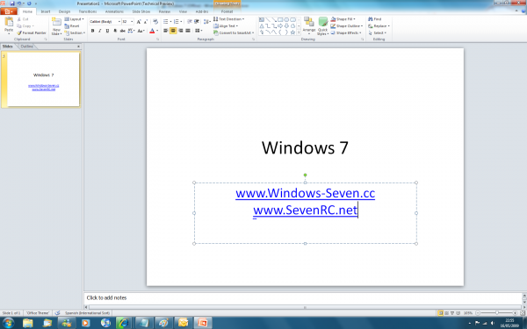The height and width of the screenshot is (329, 527).
Task: Align text left
Action: [x=166, y=31]
